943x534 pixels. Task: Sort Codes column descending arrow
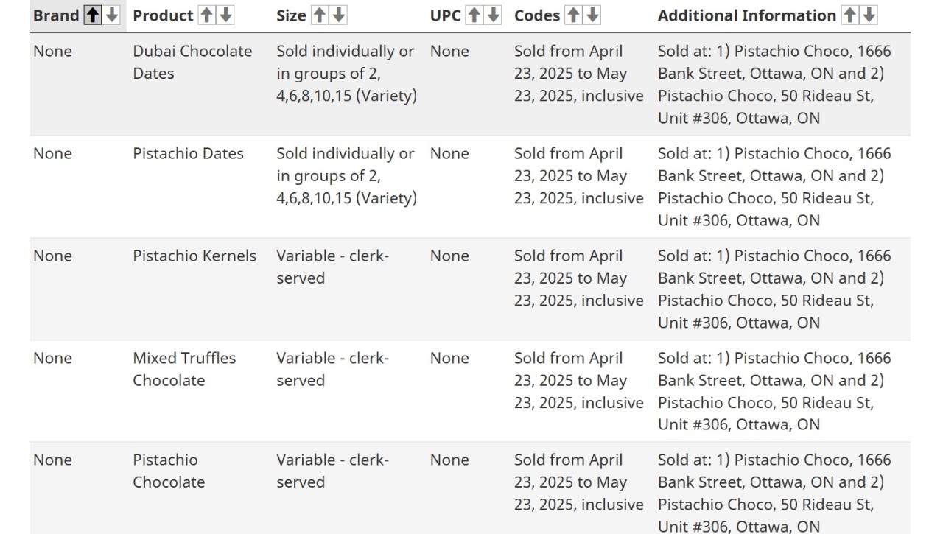click(x=592, y=15)
